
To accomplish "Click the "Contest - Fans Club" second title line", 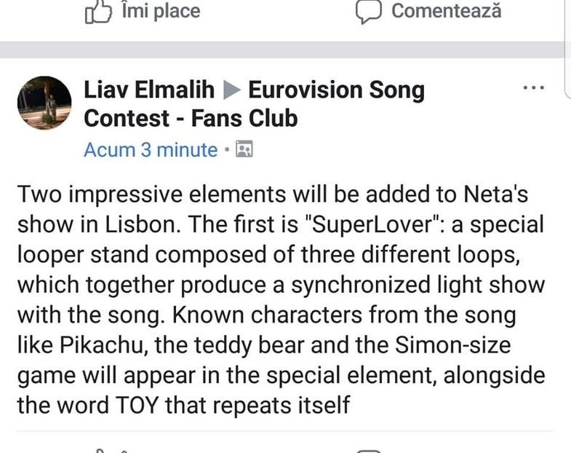I will [191, 117].
